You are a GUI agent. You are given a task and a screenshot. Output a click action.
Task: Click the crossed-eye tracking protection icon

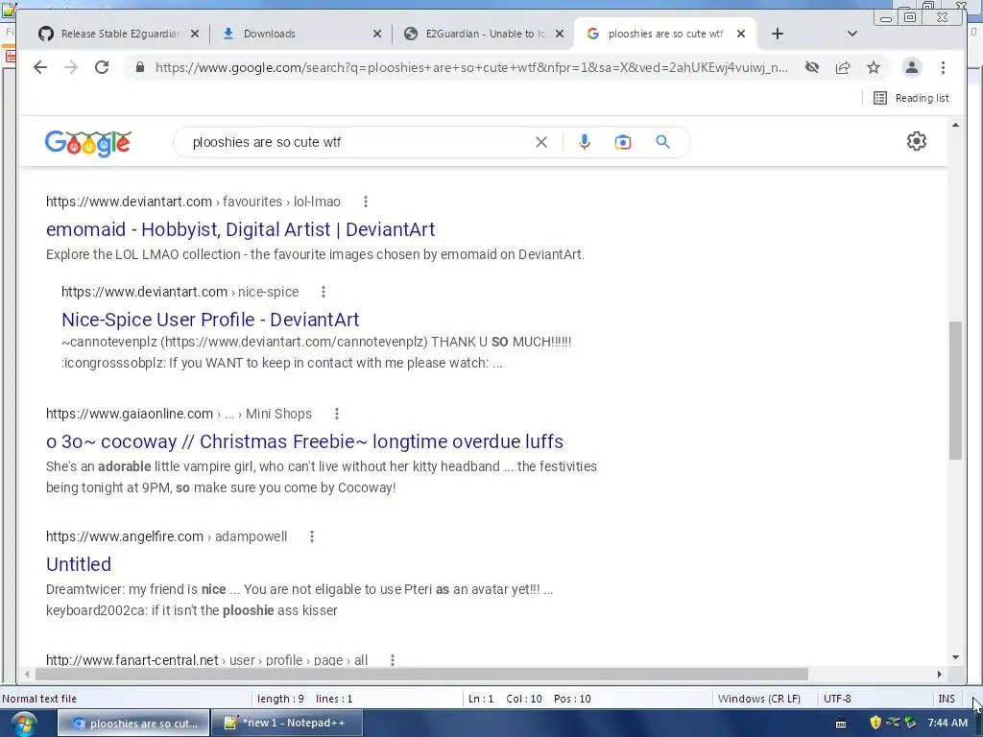tap(812, 68)
